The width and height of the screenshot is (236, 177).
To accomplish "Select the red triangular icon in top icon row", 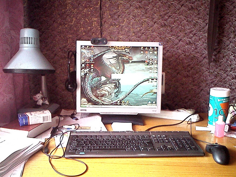I will click(92, 47).
